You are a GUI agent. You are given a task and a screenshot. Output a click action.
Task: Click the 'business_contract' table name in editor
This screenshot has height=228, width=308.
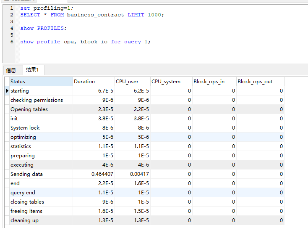tap(96, 15)
